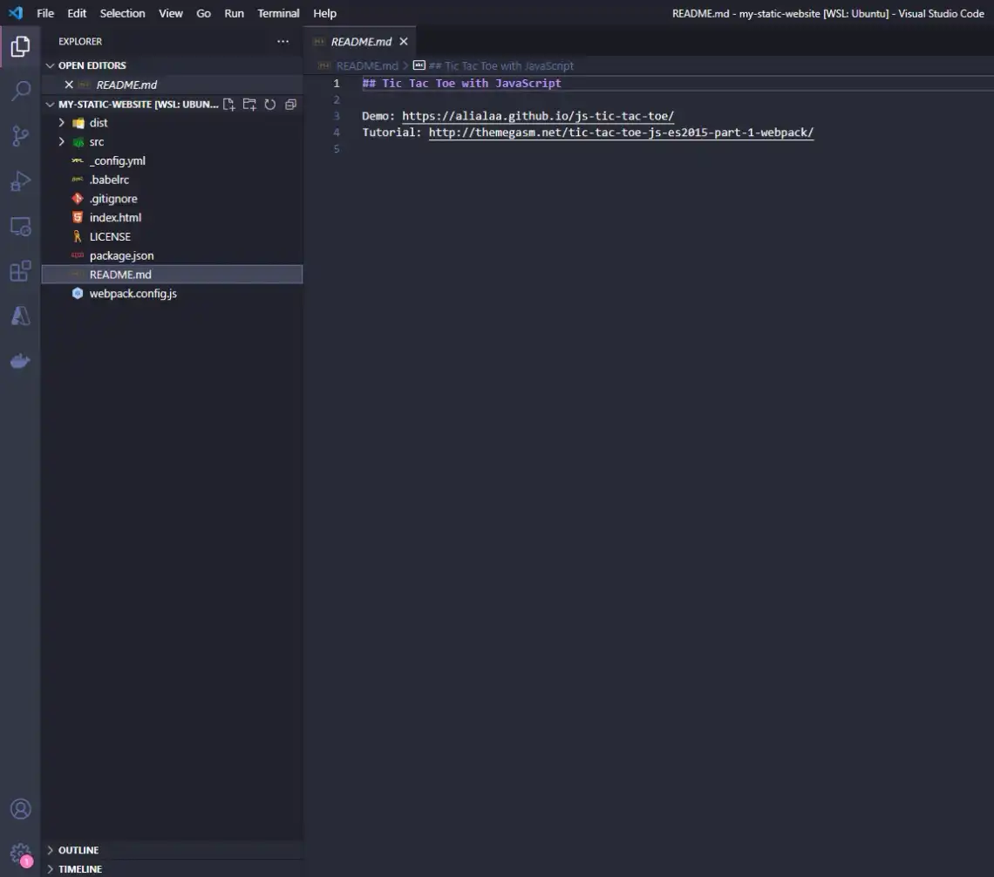The width and height of the screenshot is (994, 877).
Task: Open the Search view in activity bar
Action: pos(20,91)
